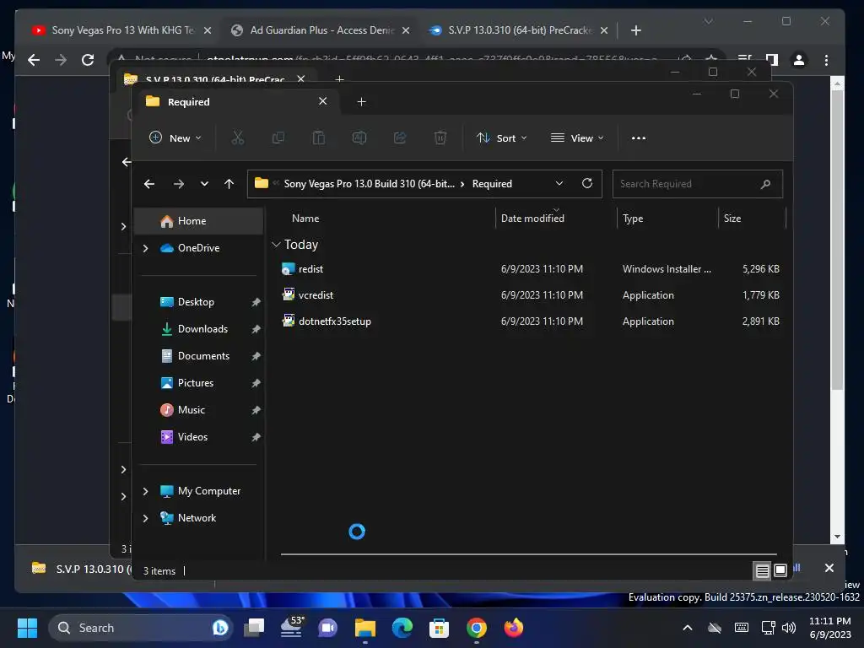Image resolution: width=864 pixels, height=648 pixels.
Task: Click the Paste clipboard icon
Action: (318, 138)
